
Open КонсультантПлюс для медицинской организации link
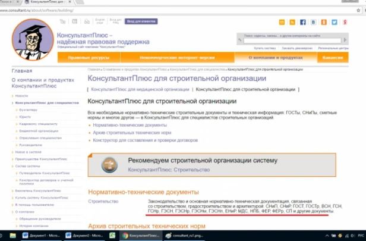point(140,89)
